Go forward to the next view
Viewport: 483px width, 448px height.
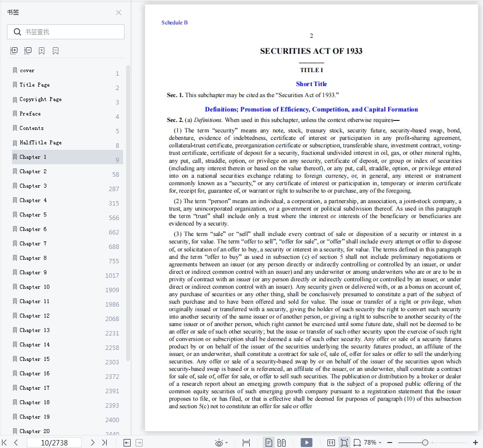[139, 443]
